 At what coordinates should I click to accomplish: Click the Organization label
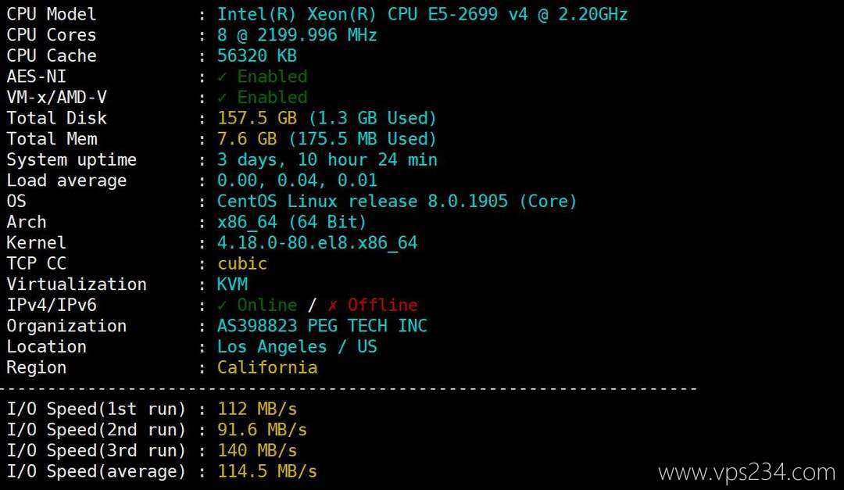(x=66, y=327)
